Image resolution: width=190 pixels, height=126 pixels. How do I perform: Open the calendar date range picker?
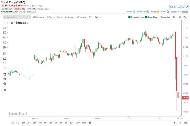tap(90, 123)
